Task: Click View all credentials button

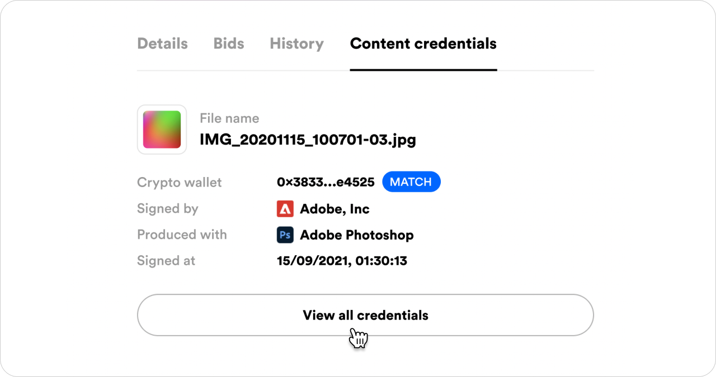Action: coord(365,315)
